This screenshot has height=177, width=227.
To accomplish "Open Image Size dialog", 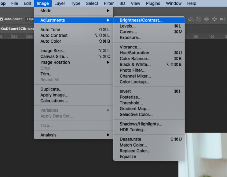I will (74, 51).
